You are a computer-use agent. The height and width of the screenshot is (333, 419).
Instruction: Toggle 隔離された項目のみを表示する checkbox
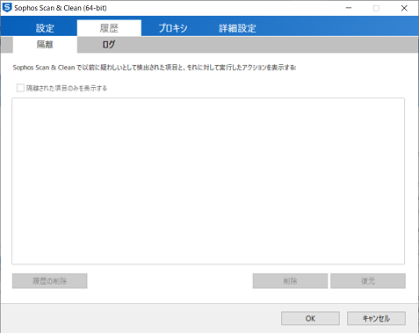(x=20, y=88)
